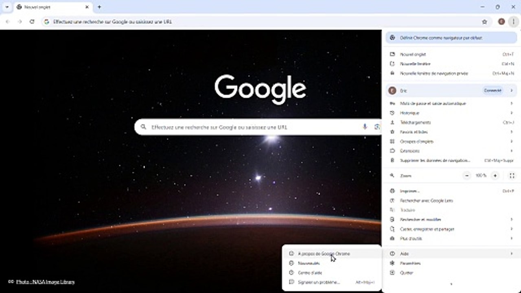Screen dimensions: 521x293
Task: Choose Imprimer from the menu
Action: tap(451, 191)
